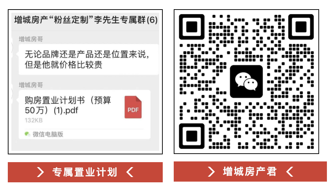Click the second 增城房哥 sender name

31,85
